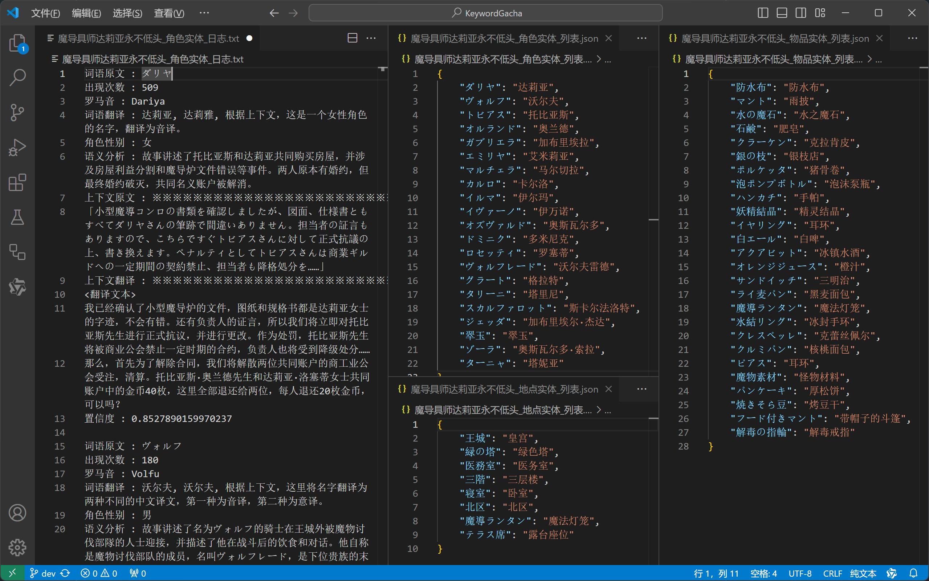Image resolution: width=929 pixels, height=581 pixels.
Task: Open the Testing flask icon
Action: click(x=17, y=217)
